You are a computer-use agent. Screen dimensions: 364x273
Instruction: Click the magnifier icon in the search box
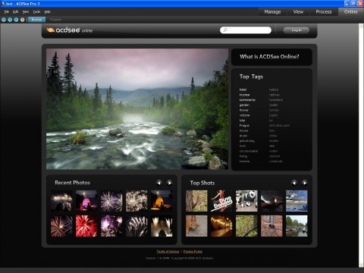(x=225, y=30)
